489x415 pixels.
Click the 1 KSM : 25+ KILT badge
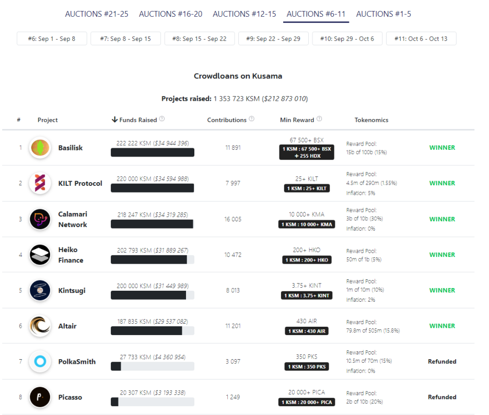[307, 188]
